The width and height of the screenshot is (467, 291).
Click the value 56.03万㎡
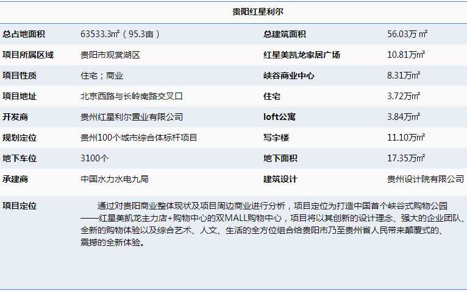(407, 34)
